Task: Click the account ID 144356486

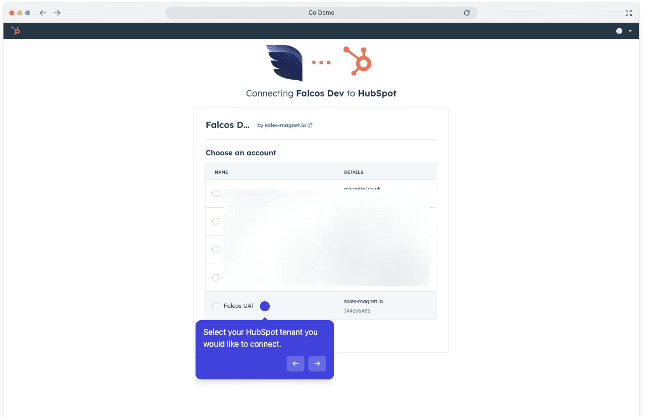Action: (357, 311)
